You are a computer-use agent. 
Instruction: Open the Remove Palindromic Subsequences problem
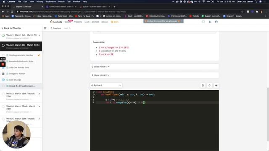tap(22, 61)
